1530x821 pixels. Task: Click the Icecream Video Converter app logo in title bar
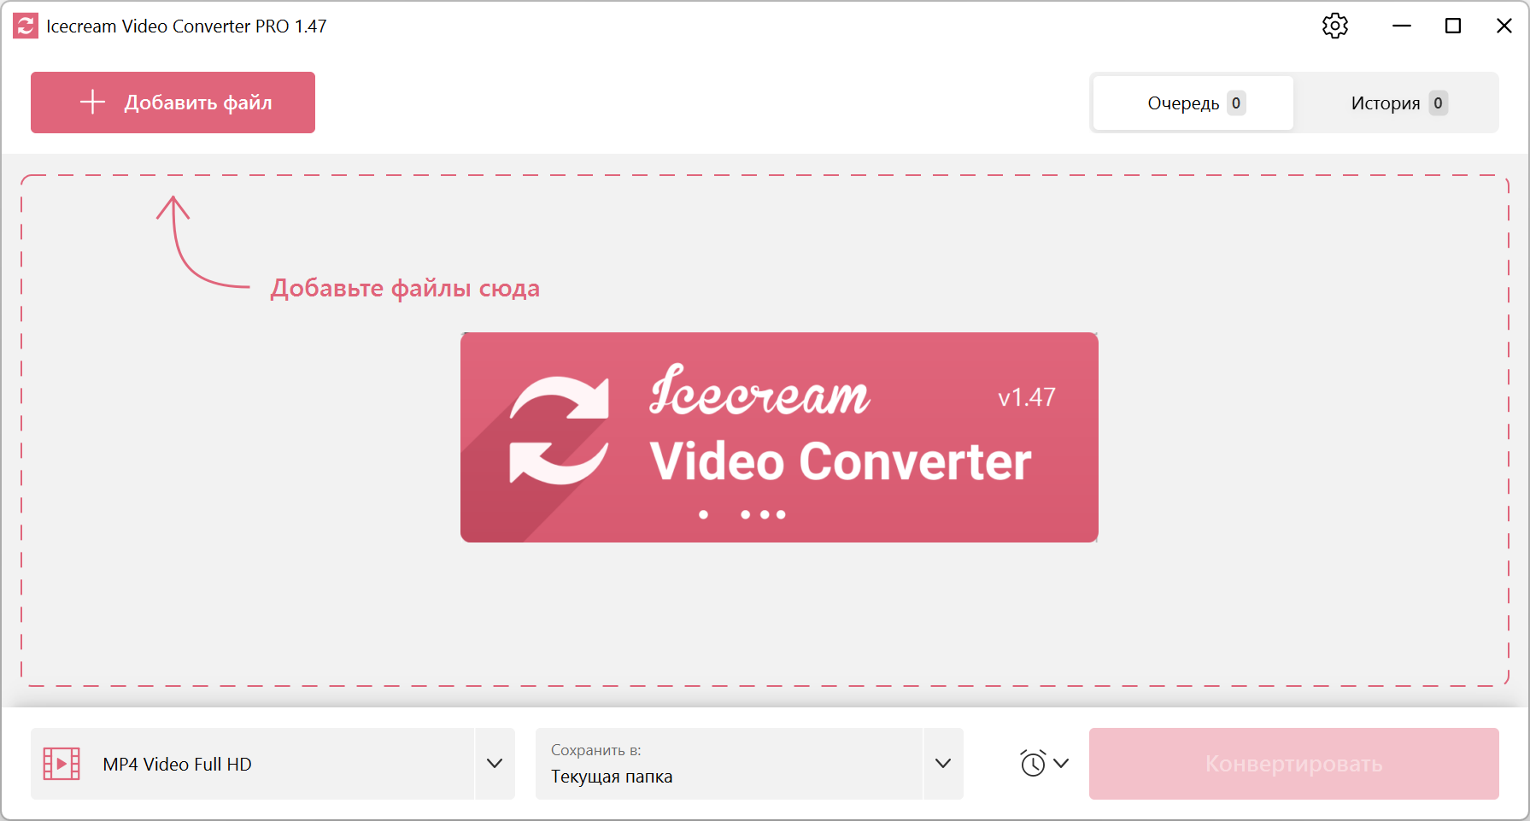coord(26,26)
